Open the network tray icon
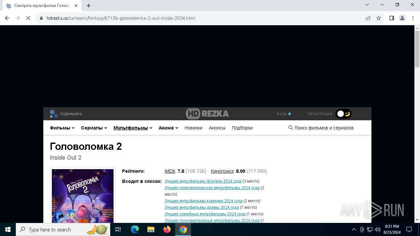 coord(370,229)
